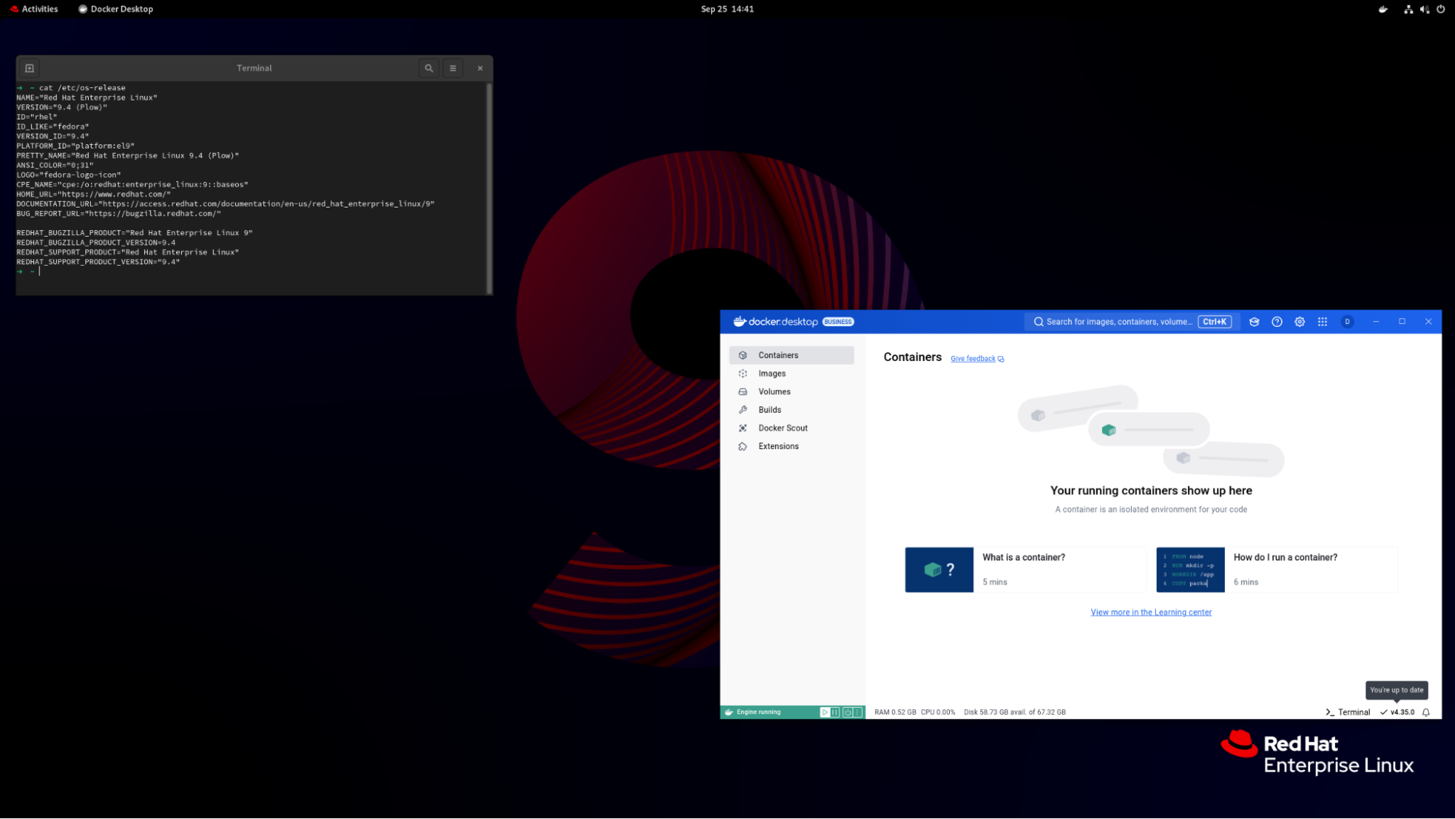1455x819 pixels.
Task: Pause the Docker engine
Action: (834, 712)
